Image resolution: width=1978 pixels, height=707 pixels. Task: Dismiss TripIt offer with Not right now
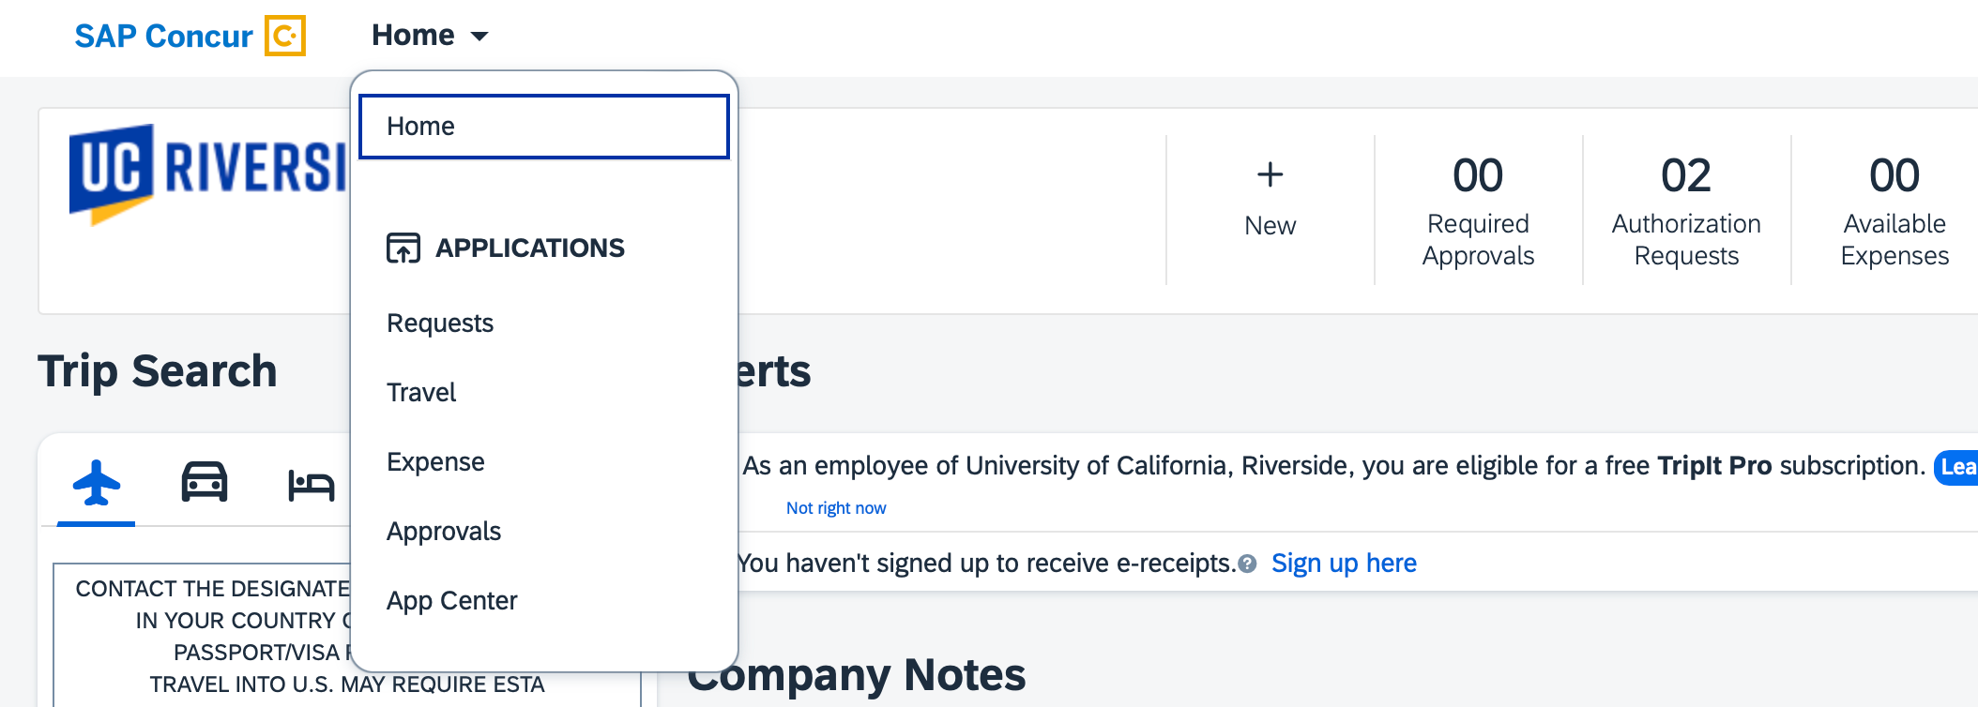click(x=836, y=508)
